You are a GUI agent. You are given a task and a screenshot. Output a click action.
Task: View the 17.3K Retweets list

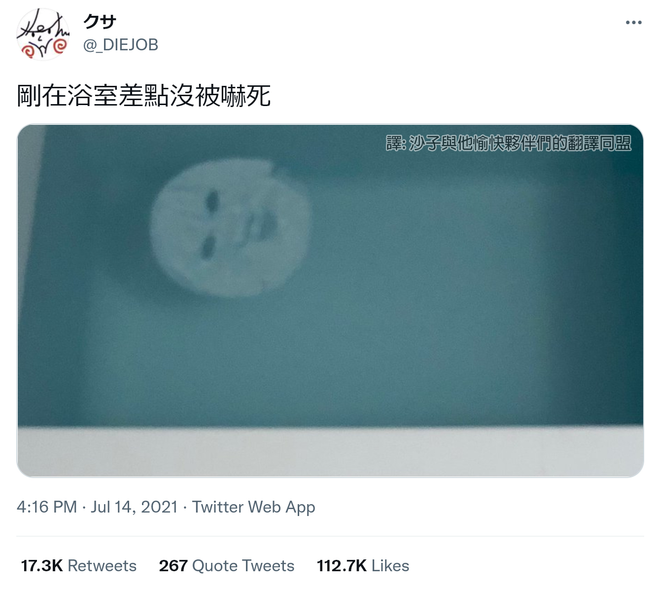coord(79,565)
